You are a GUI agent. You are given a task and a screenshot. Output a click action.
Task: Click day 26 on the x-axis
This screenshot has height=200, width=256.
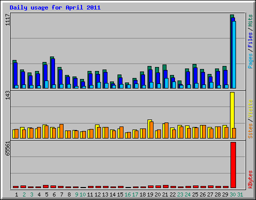click(202, 194)
